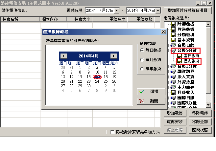Click the 電傳進度 column header
This screenshot has width=216, height=151.
coord(110,19)
